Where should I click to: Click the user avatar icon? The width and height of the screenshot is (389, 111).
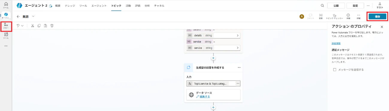302,17
